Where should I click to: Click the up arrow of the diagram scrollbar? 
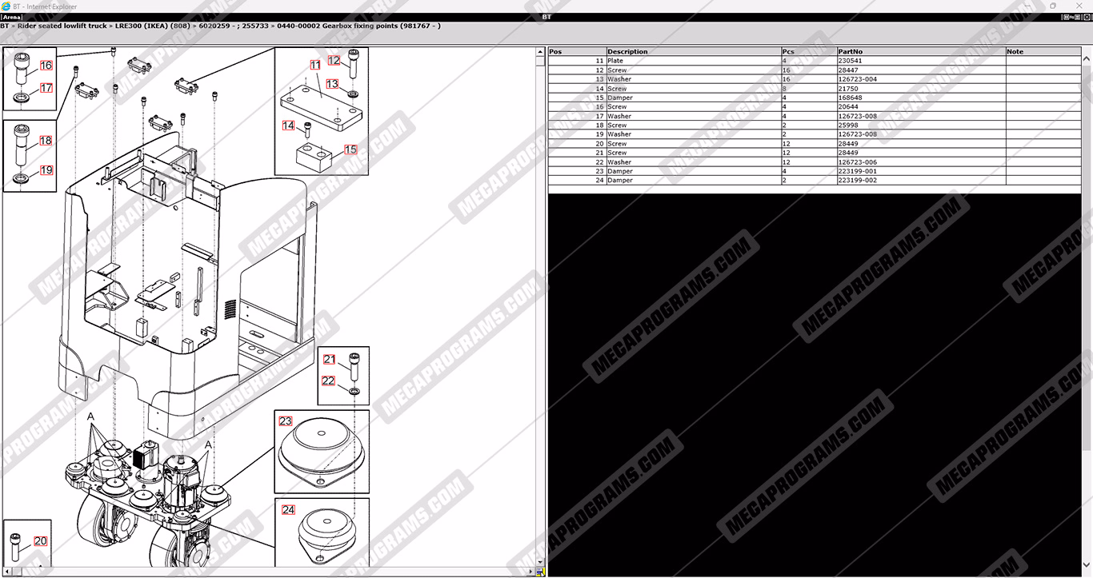click(x=541, y=52)
